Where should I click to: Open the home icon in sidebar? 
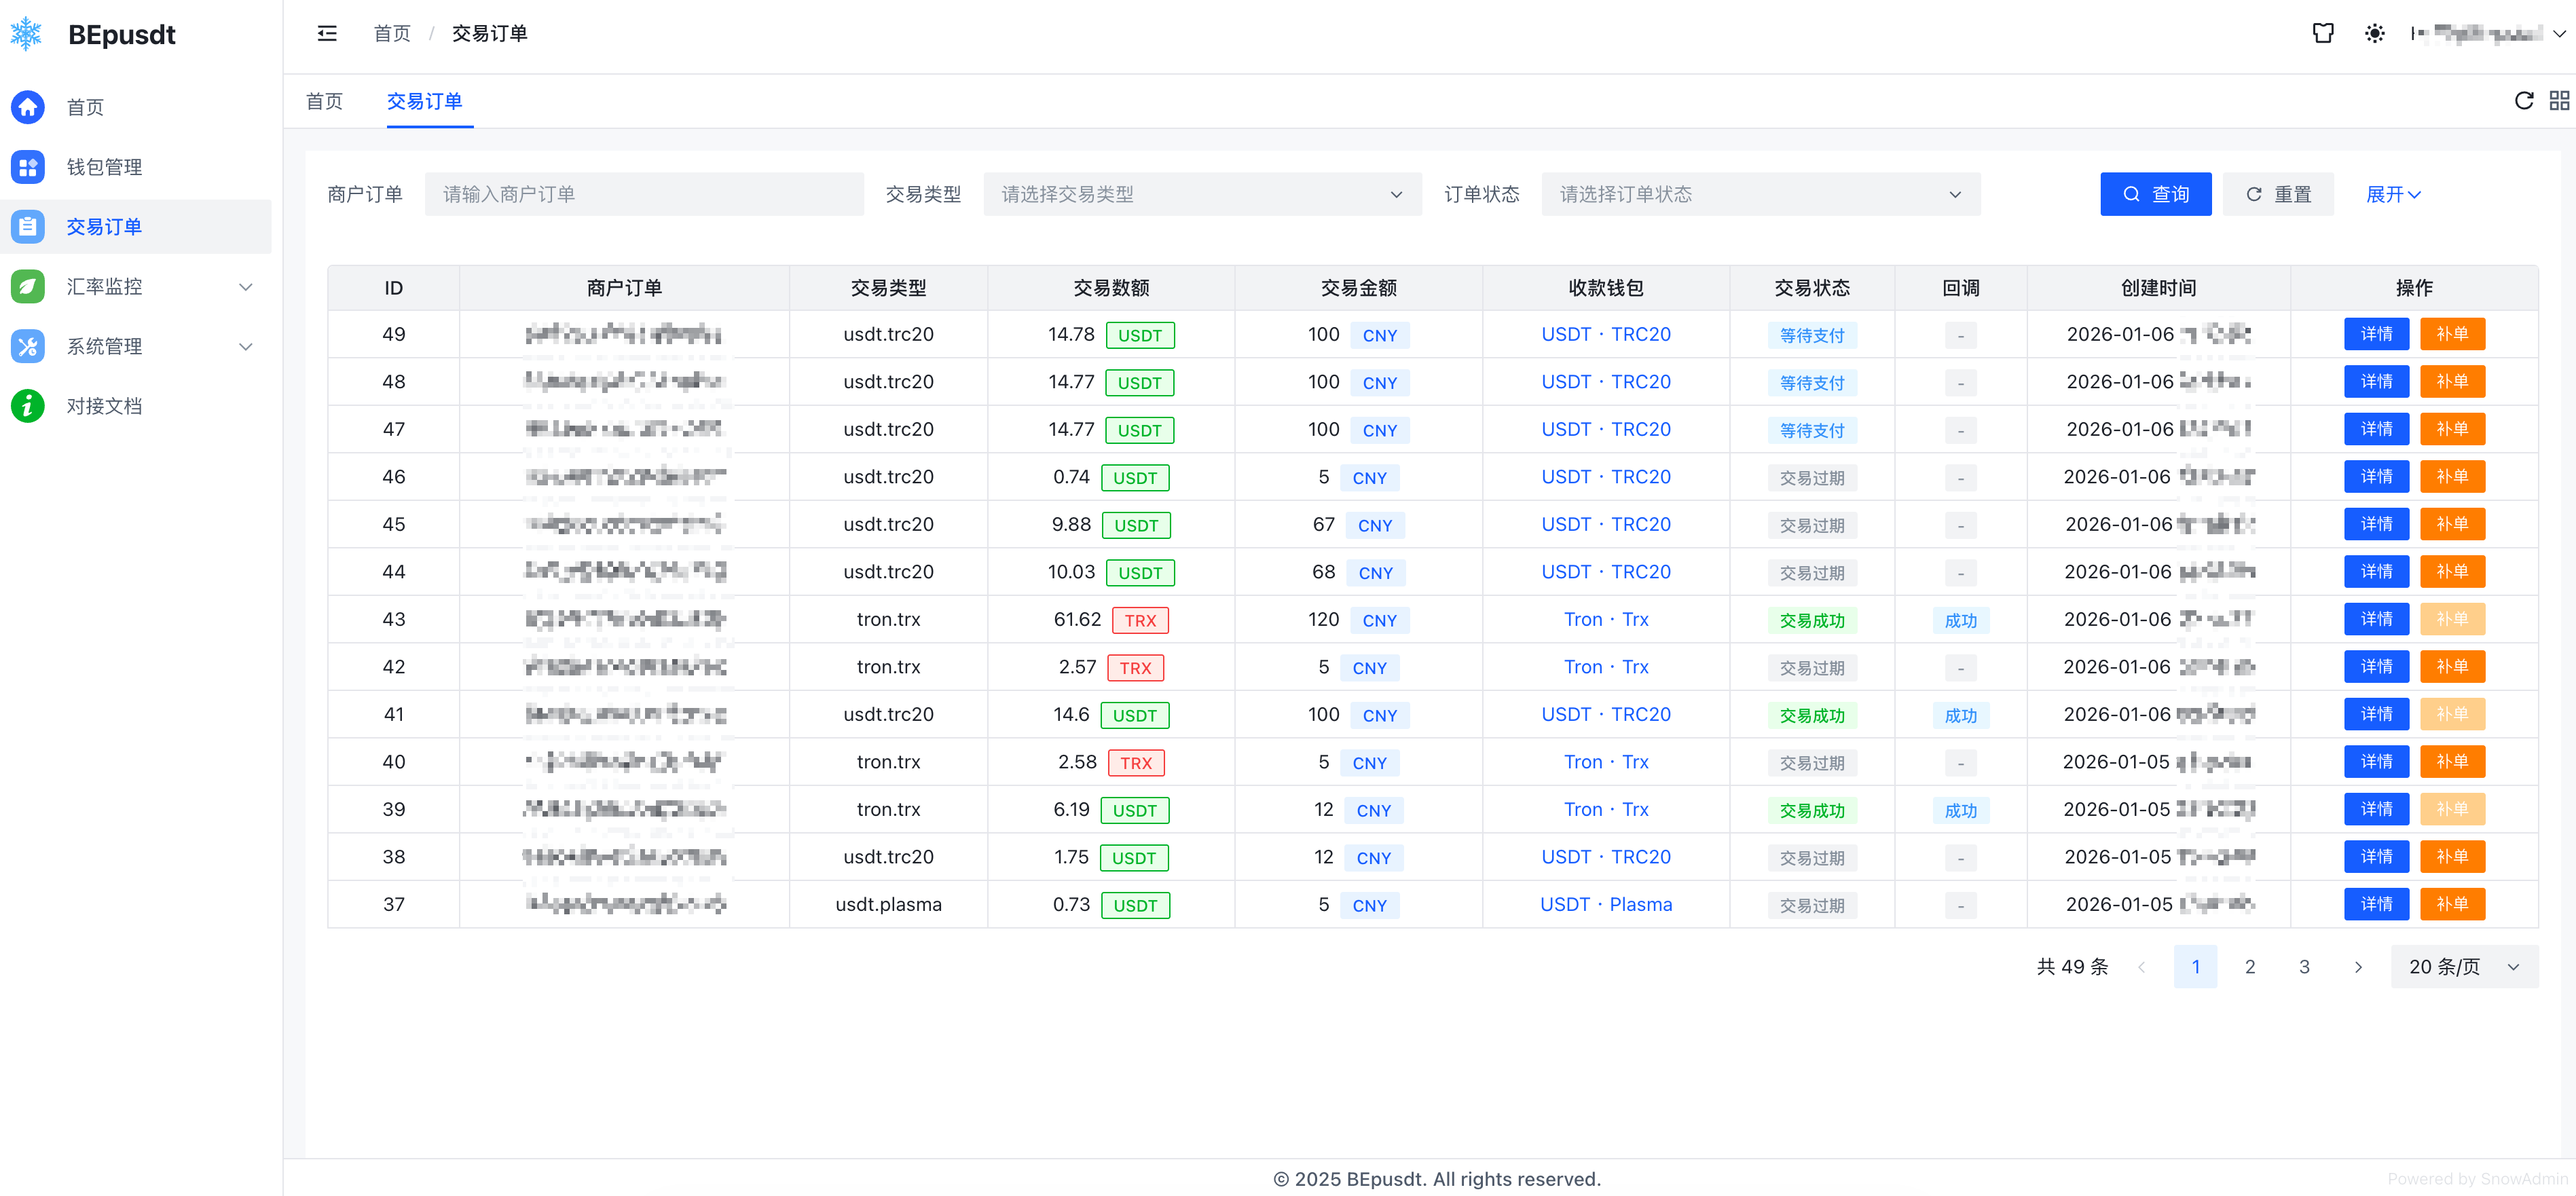click(28, 107)
